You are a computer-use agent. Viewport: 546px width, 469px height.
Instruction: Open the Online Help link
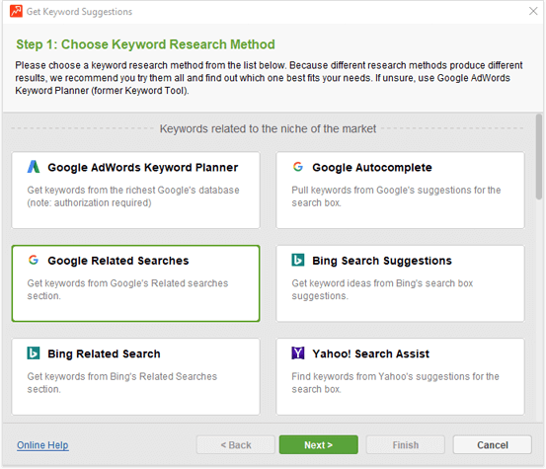pos(42,445)
